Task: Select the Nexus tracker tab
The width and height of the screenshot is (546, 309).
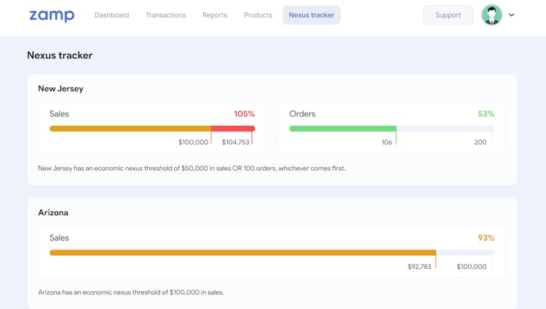Action: coord(312,15)
